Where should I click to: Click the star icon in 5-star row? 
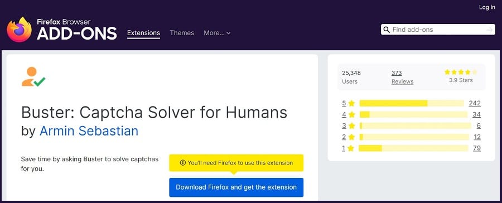(x=352, y=103)
